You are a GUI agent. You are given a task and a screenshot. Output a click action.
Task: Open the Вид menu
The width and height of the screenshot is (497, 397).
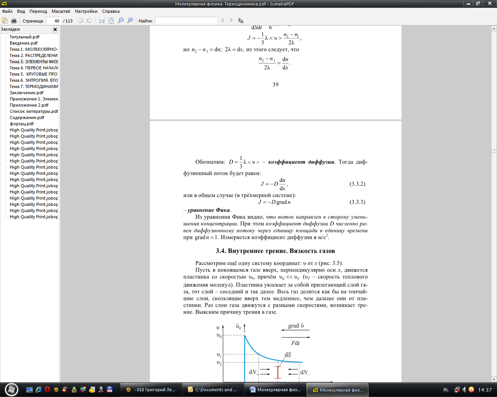click(21, 11)
